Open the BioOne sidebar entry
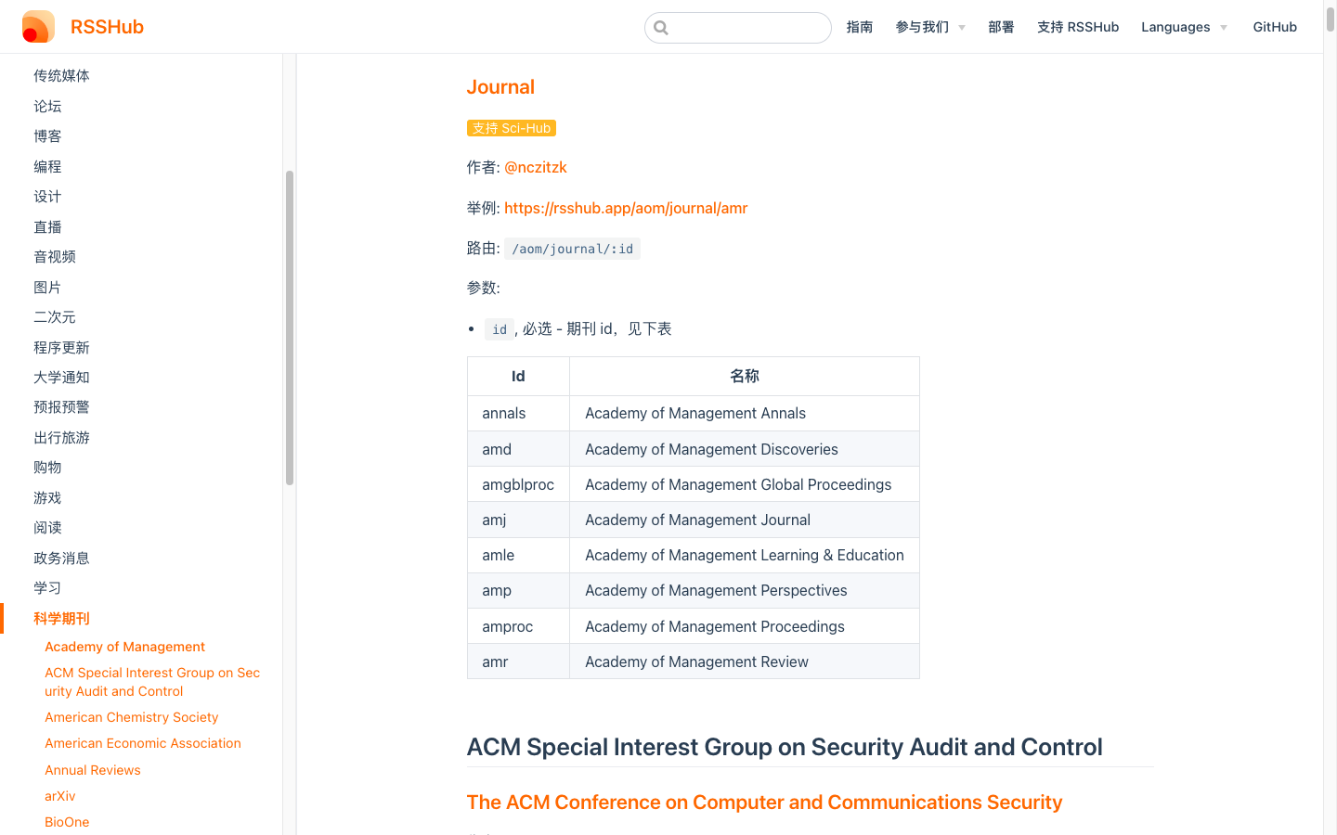This screenshot has height=835, width=1337. click(67, 821)
